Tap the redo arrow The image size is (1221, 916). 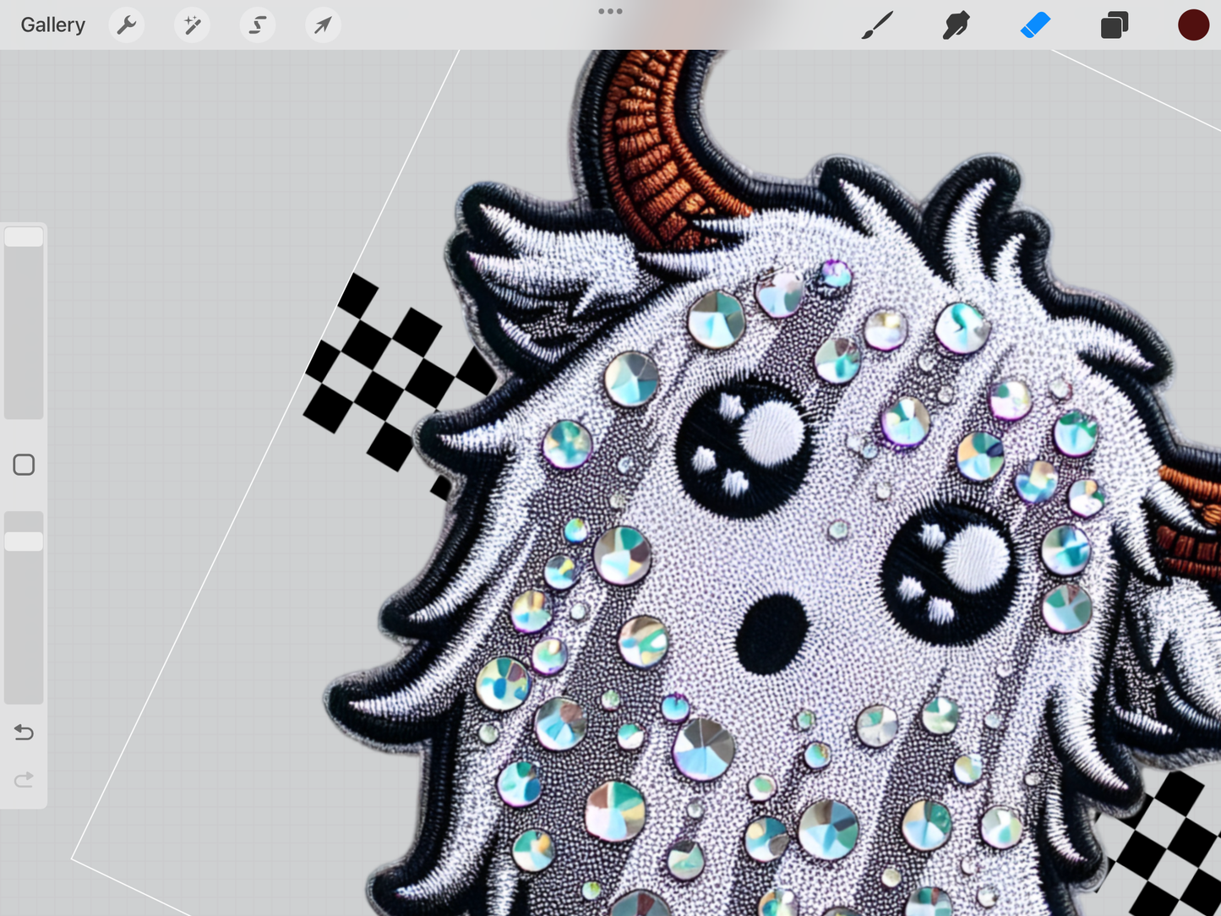[24, 779]
